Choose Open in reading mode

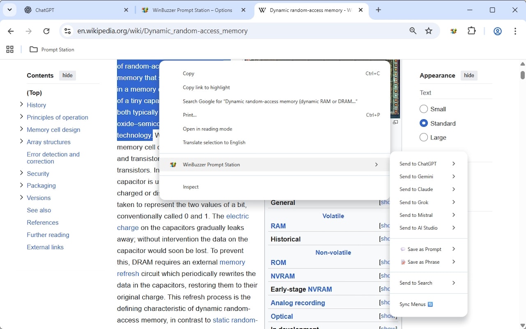point(275,129)
